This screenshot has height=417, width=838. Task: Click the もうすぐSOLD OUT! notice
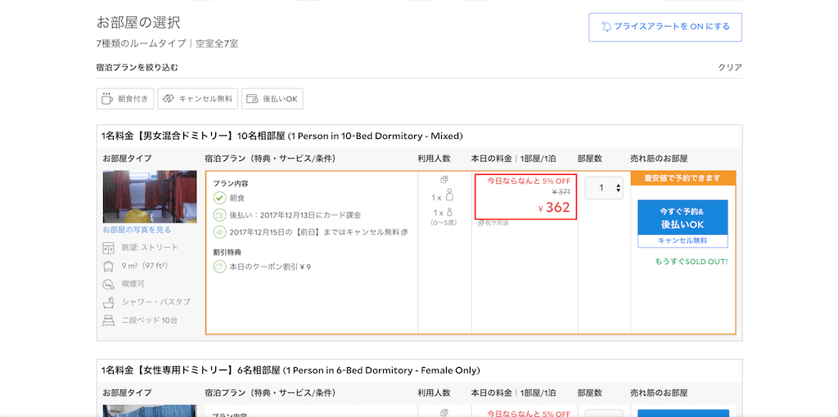pyautogui.click(x=692, y=262)
